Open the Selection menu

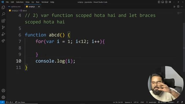(x=20, y=2)
